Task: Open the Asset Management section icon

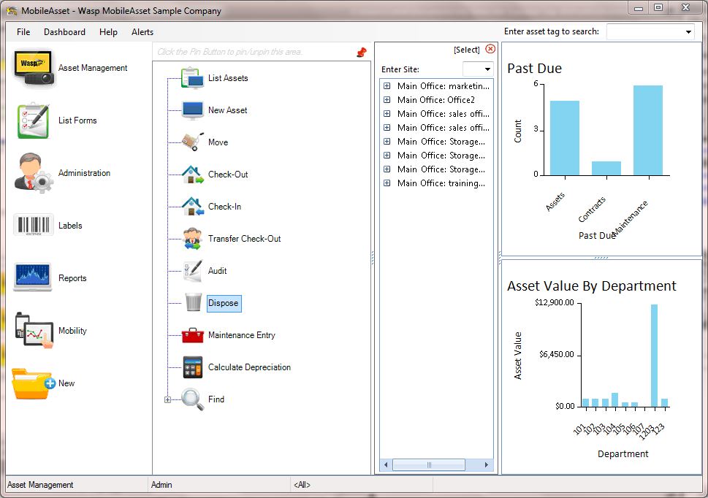Action: pyautogui.click(x=34, y=68)
